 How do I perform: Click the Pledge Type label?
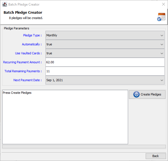32,35
